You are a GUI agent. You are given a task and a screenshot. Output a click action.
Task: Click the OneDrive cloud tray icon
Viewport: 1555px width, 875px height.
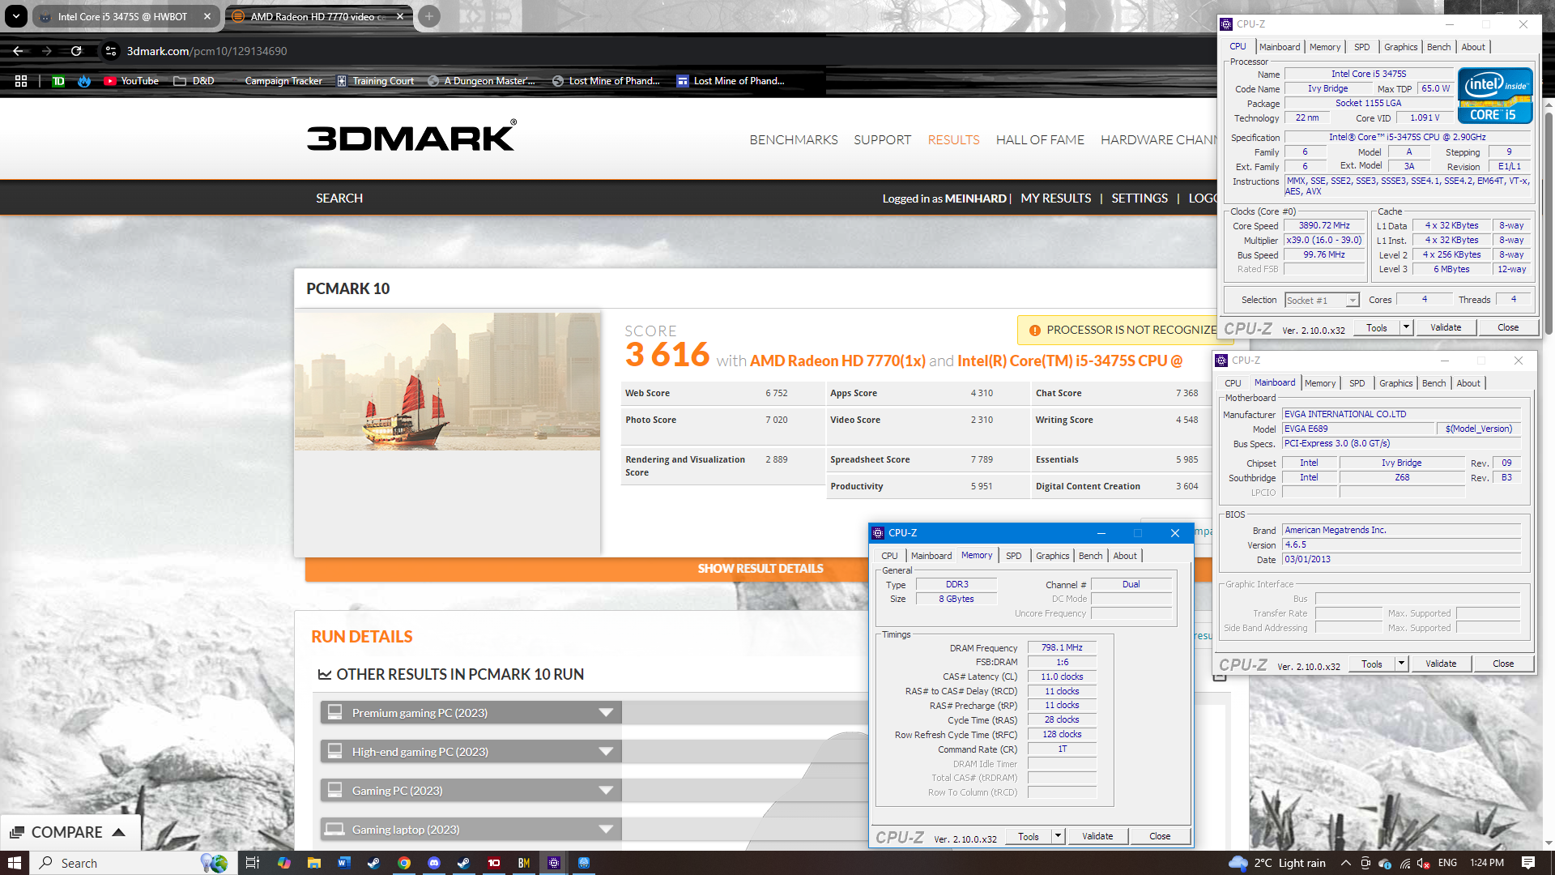1385,863
